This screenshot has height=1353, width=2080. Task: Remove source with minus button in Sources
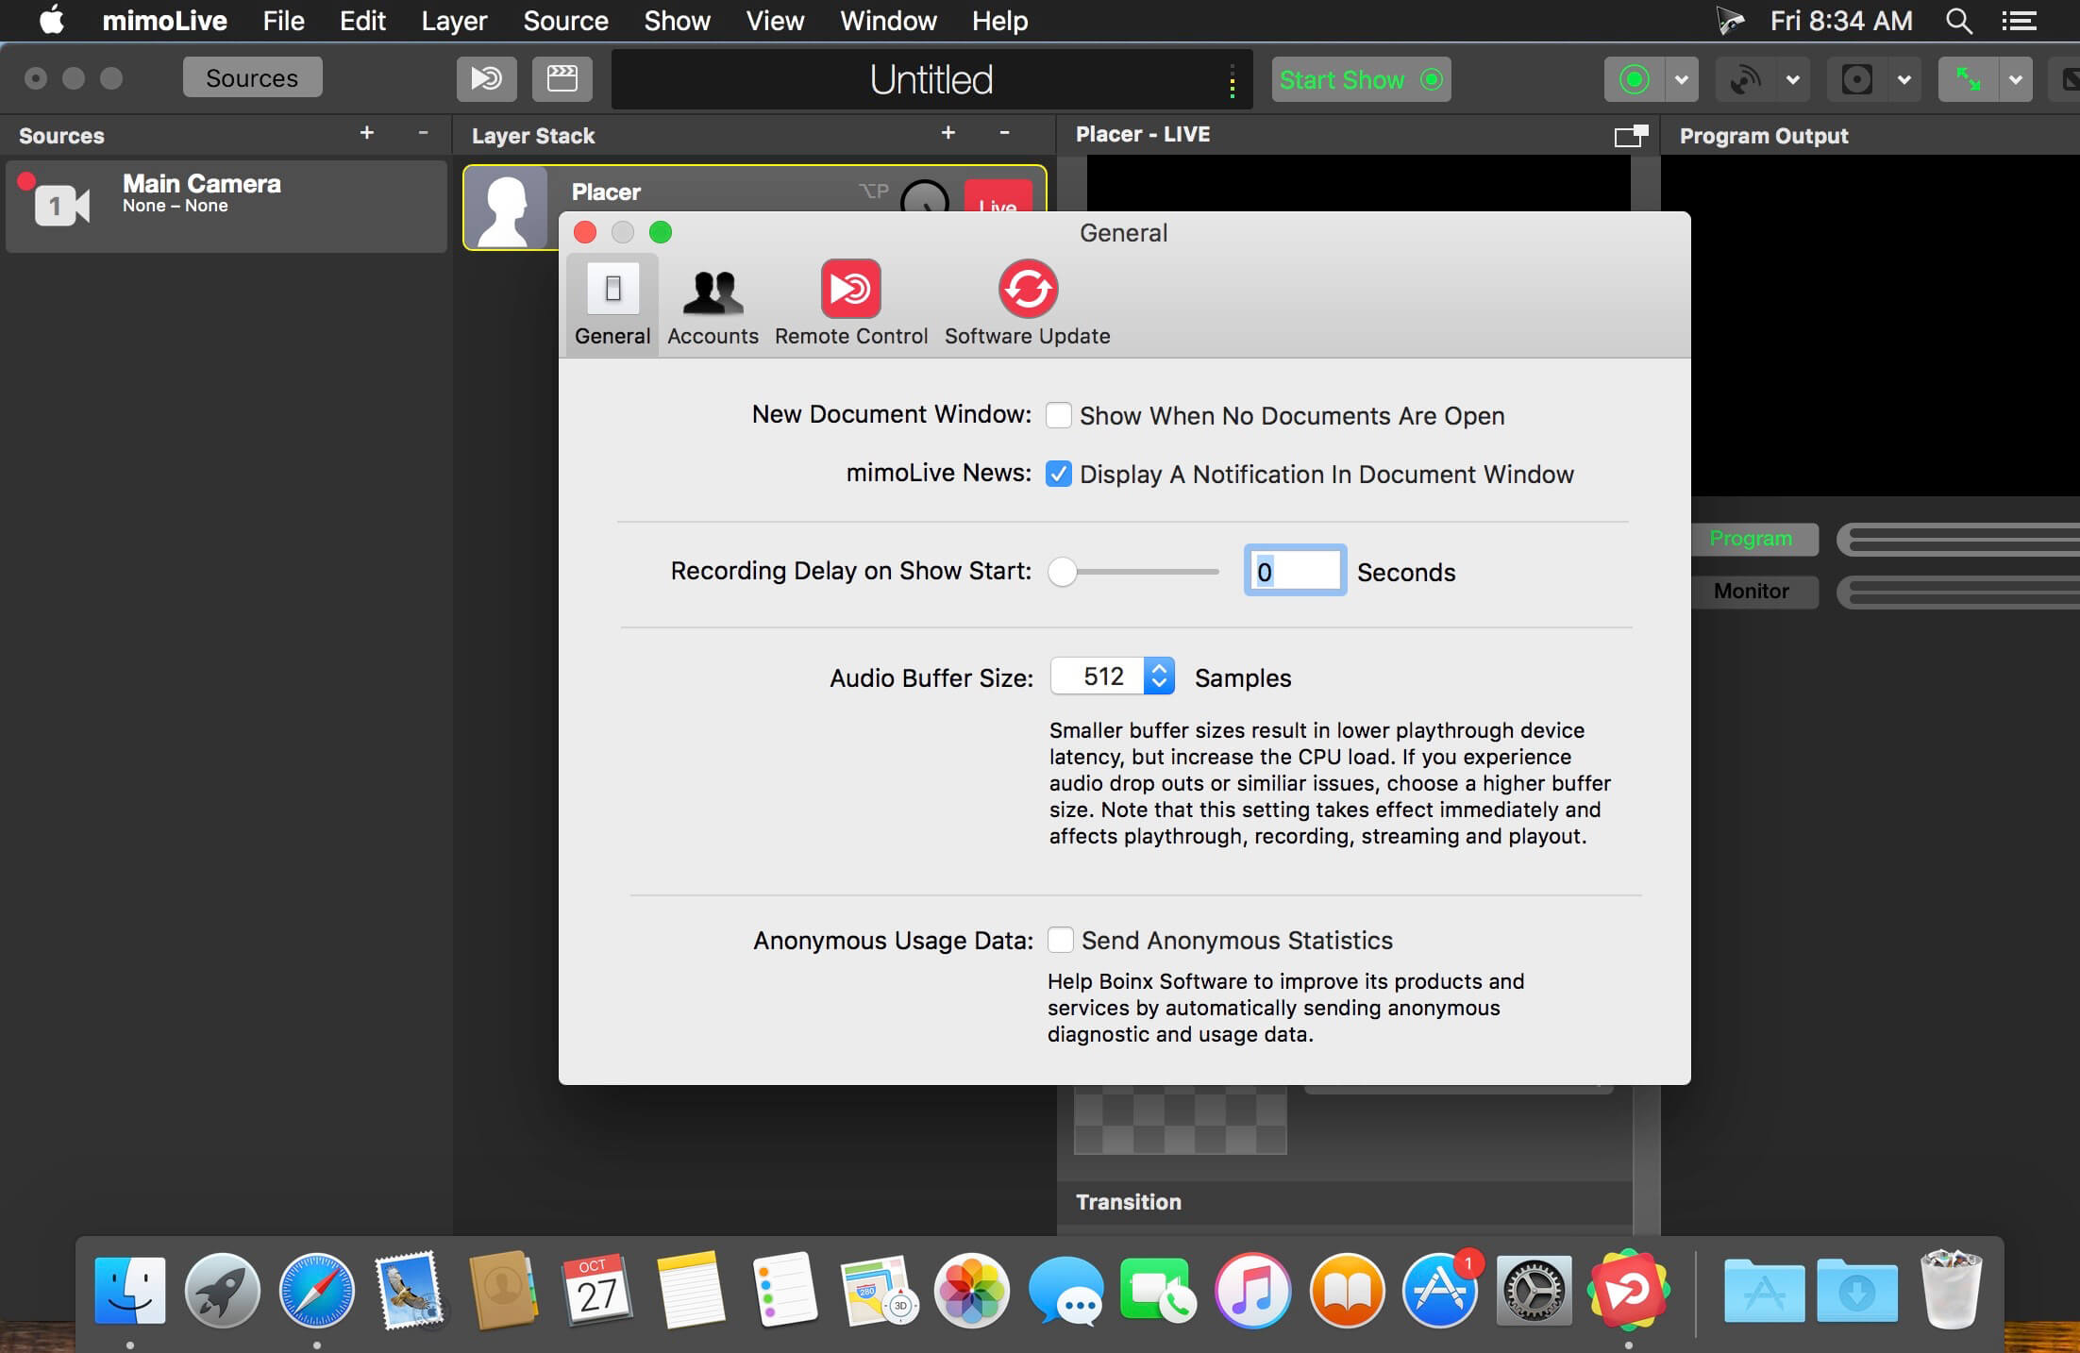[x=423, y=134]
